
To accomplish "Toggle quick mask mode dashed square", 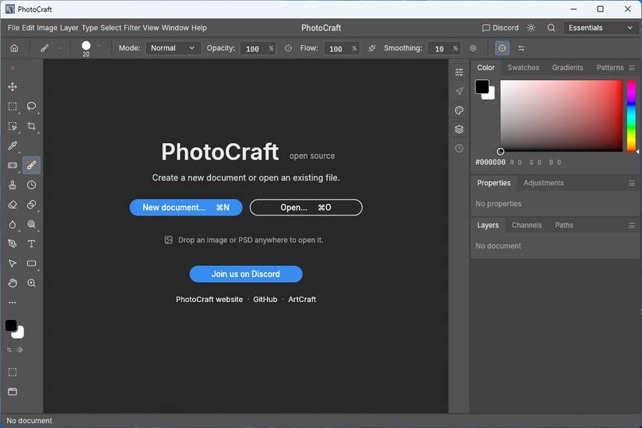I will 12,372.
